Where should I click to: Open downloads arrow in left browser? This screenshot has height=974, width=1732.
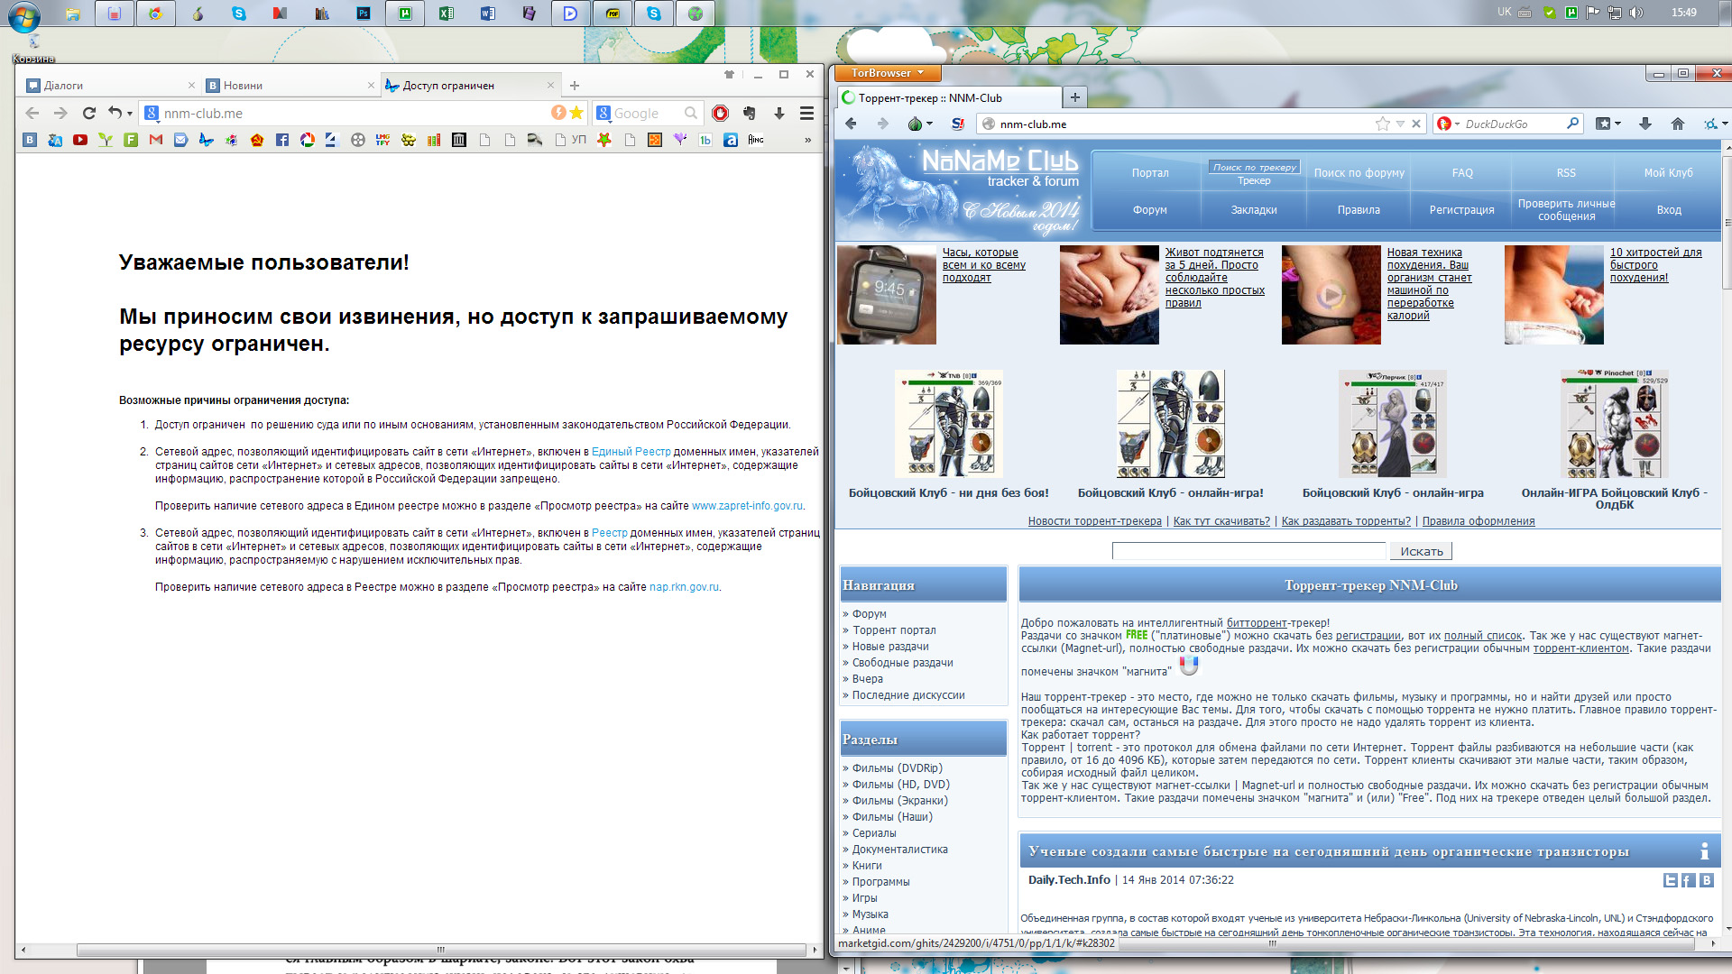(x=779, y=114)
